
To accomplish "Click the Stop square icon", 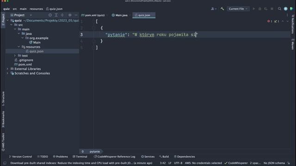I will coord(272,9).
